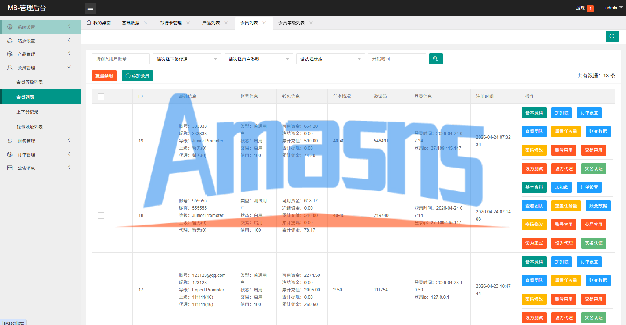Click 账变数据 for member 123123
Screen dimensions: 626x325
[598, 280]
